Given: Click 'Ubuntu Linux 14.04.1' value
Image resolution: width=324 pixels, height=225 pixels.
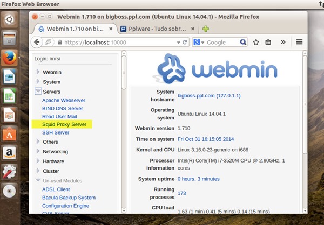Looking at the screenshot, I should [x=201, y=114].
